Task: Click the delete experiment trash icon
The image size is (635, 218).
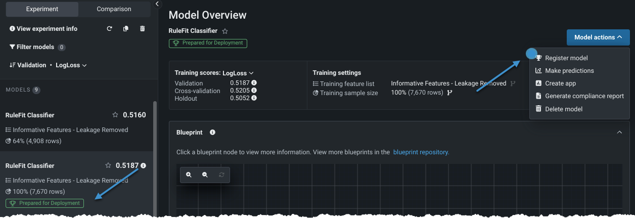Action: point(142,29)
